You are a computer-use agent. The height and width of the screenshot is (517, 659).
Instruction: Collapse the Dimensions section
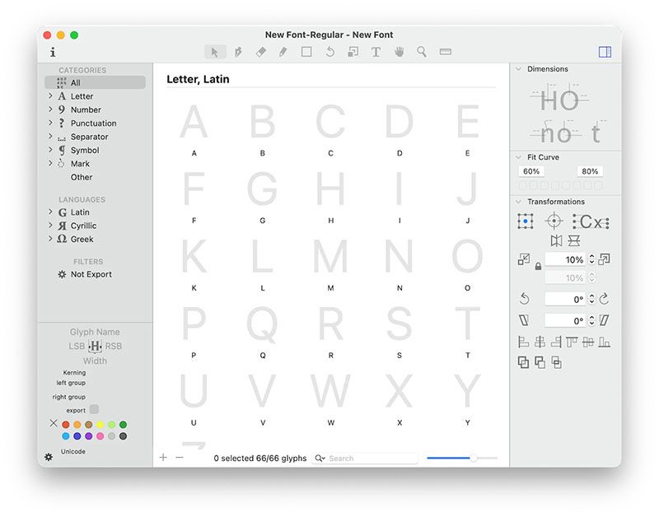(519, 69)
